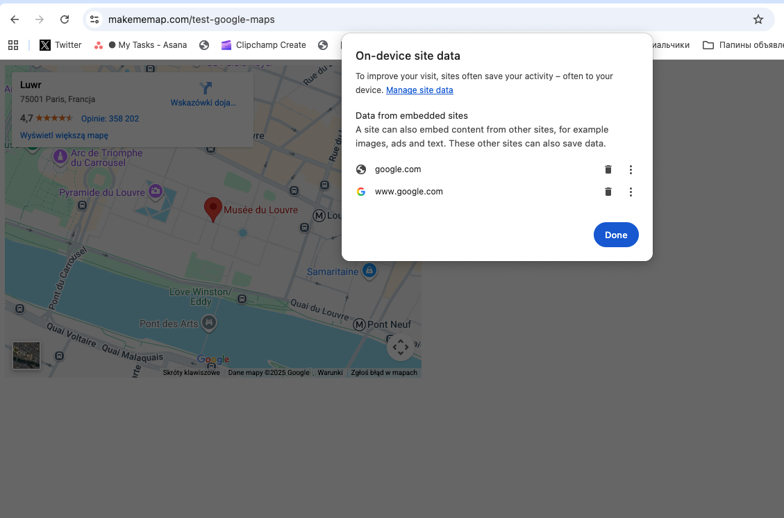Open Twitter bookmark
The height and width of the screenshot is (518, 784).
pos(61,45)
